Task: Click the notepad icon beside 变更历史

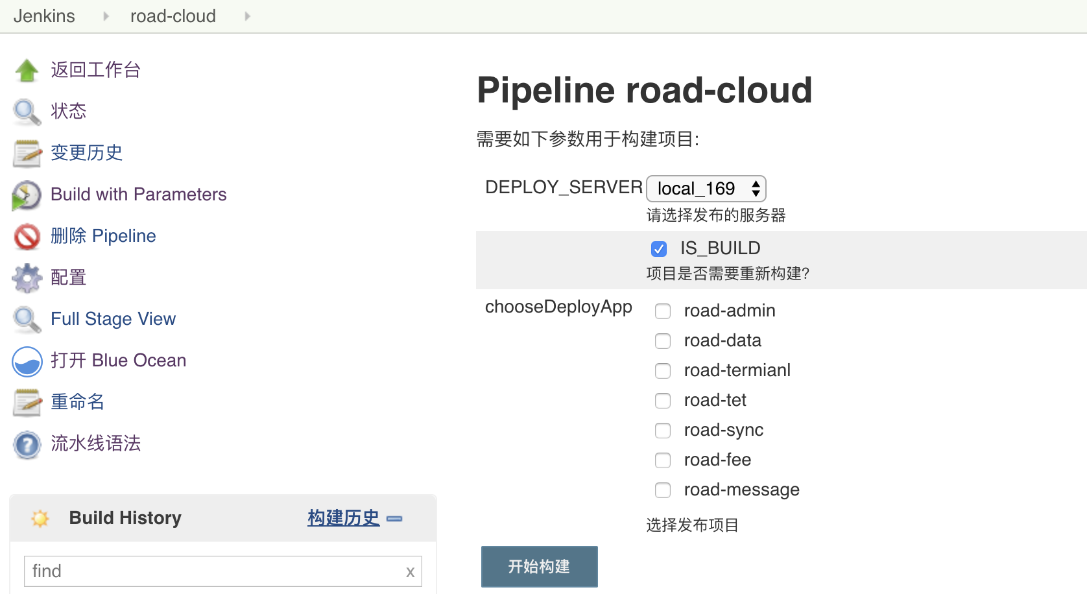Action: point(27,153)
